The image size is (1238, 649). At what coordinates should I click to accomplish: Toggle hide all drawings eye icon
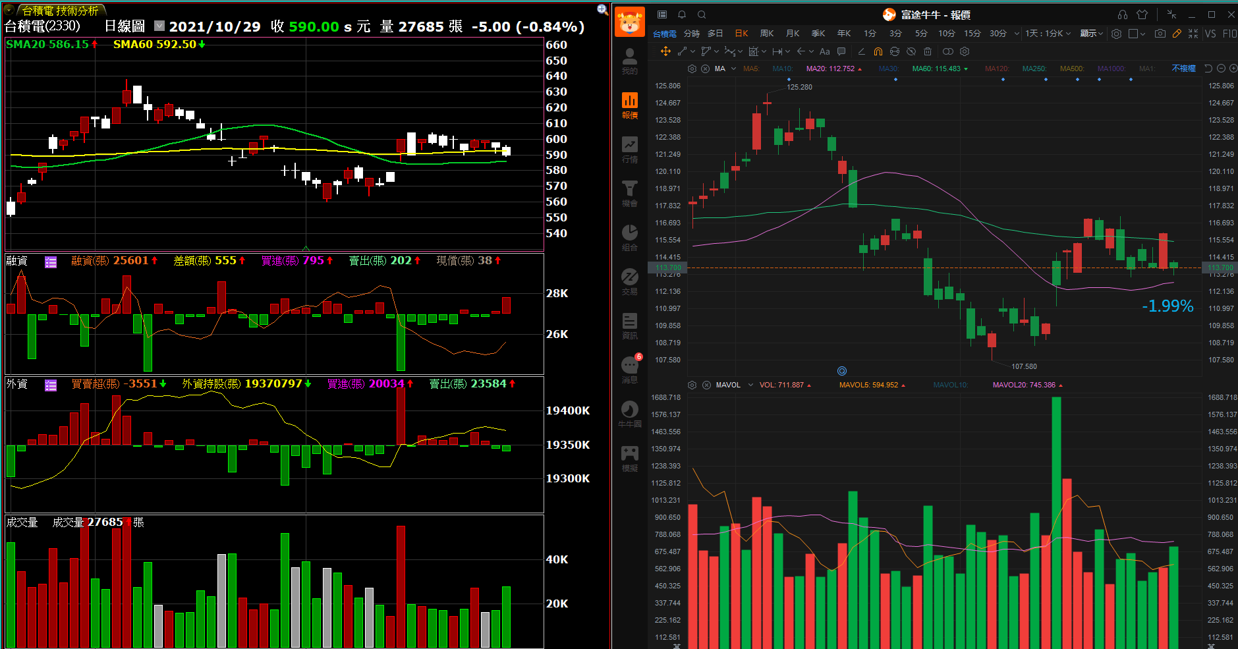(911, 51)
